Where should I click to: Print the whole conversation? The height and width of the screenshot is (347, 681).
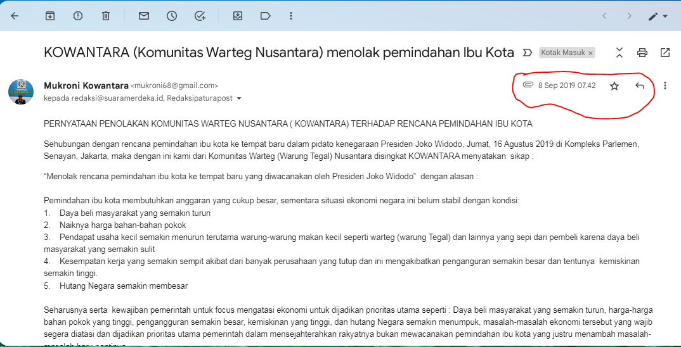[642, 53]
